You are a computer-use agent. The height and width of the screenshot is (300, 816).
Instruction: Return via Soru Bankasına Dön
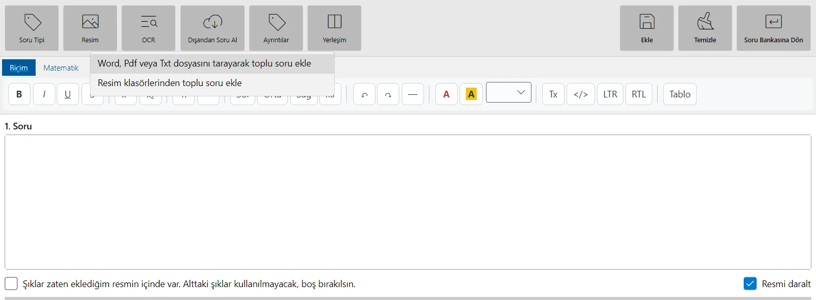coord(774,28)
